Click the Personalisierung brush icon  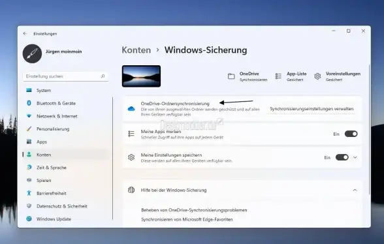point(29,129)
